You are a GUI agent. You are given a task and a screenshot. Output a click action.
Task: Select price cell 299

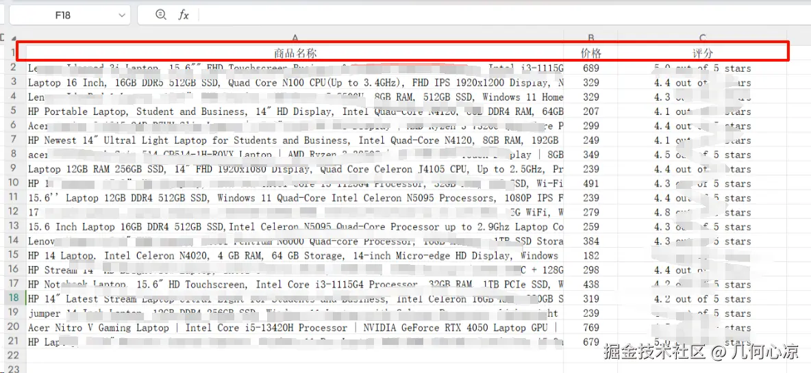(590, 126)
